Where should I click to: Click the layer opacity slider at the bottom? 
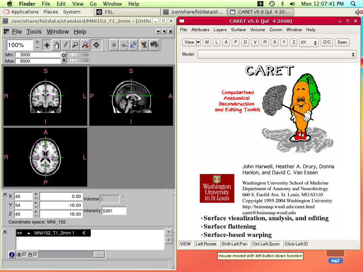[x=72, y=254]
